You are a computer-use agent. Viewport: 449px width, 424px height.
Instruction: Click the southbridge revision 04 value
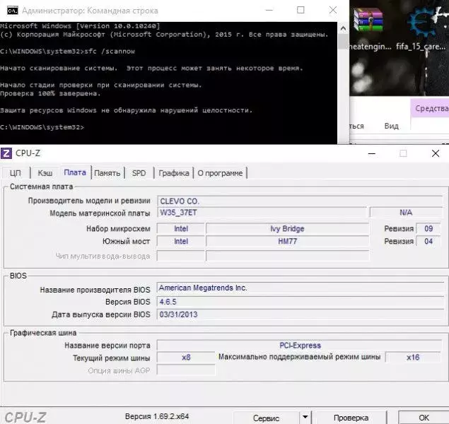coord(428,241)
